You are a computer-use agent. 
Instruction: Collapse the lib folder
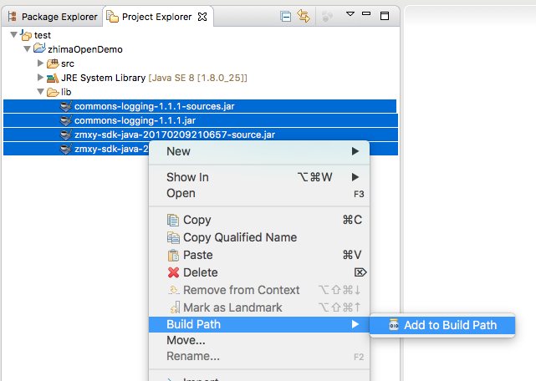click(41, 92)
